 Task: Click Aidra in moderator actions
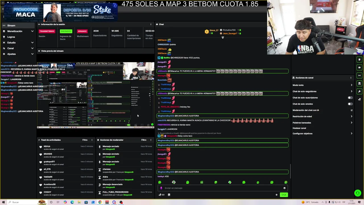105,177
